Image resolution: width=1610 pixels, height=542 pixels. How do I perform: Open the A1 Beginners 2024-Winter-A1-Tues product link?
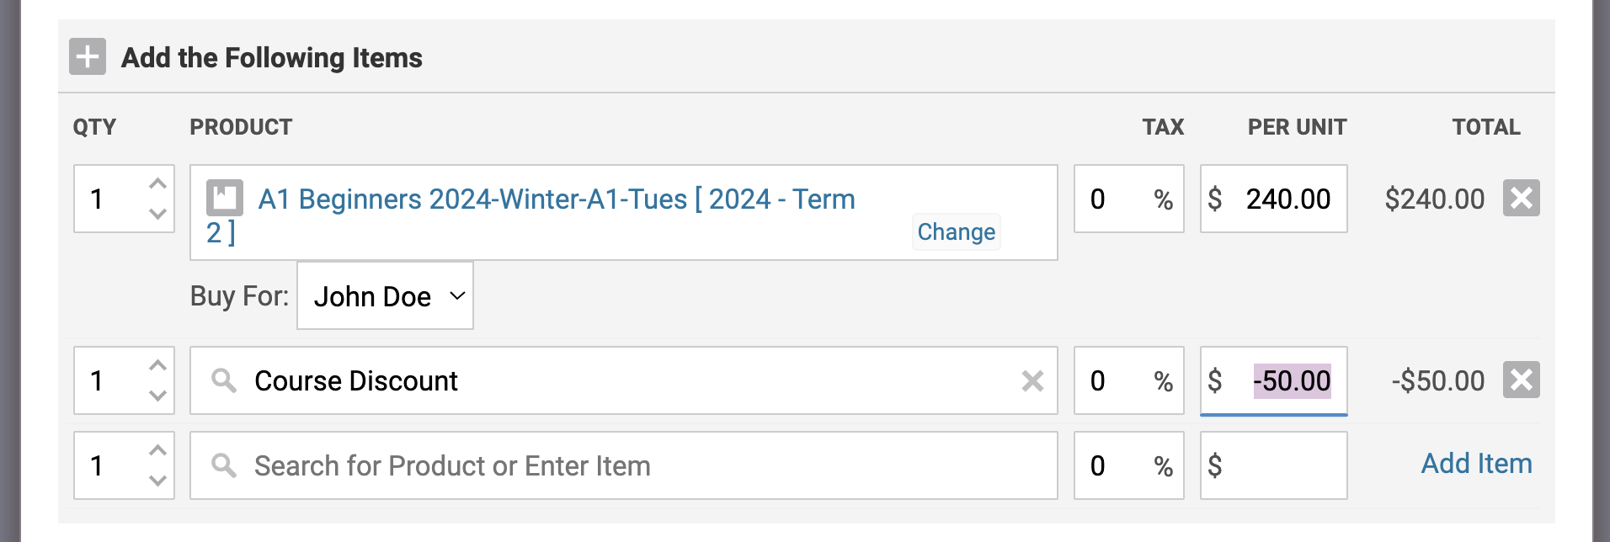coord(556,199)
